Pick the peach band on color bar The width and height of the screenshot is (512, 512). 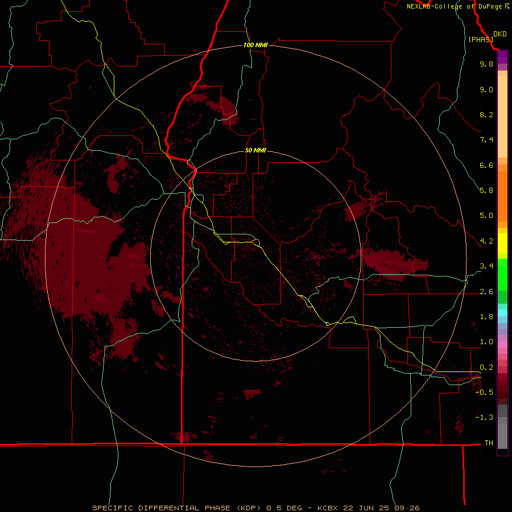502,117
